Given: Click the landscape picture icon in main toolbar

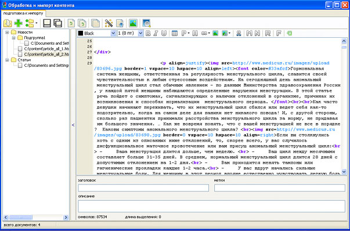Looking at the screenshot, I should click(x=133, y=23).
